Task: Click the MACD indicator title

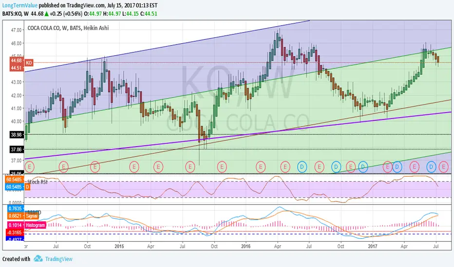Action: pos(35,213)
